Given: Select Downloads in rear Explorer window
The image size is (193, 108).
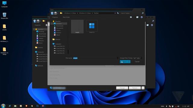Looking at the screenshot, I should (41, 34).
